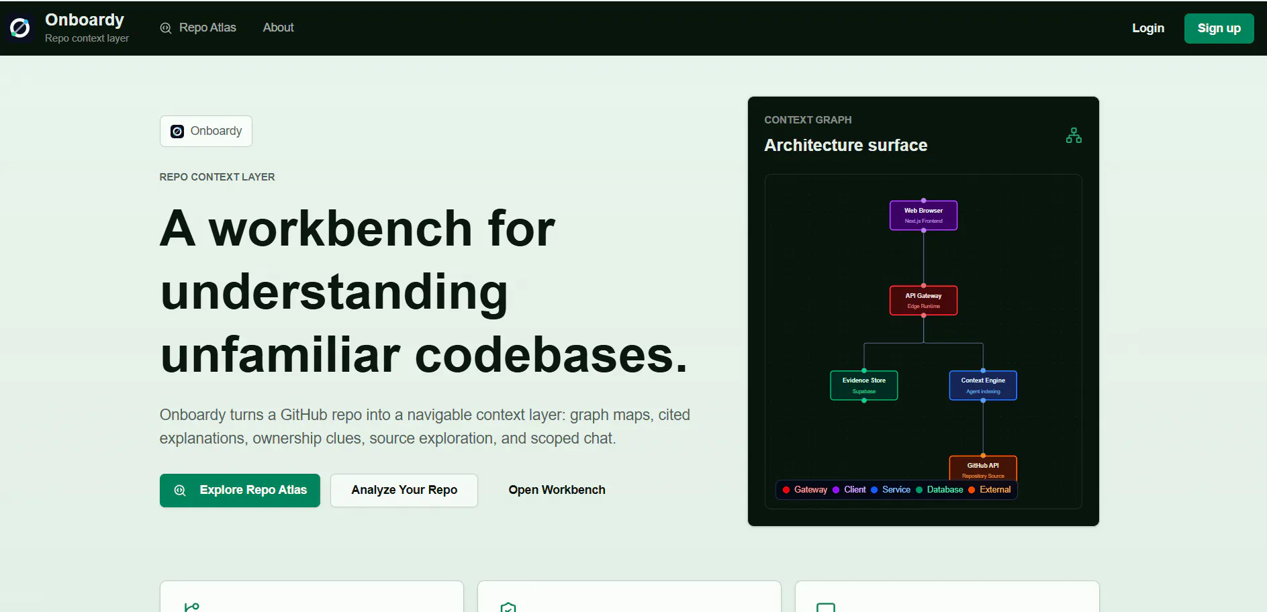The image size is (1267, 612).
Task: Click the 'Repo context layer' tagline in navbar
Action: tap(87, 38)
